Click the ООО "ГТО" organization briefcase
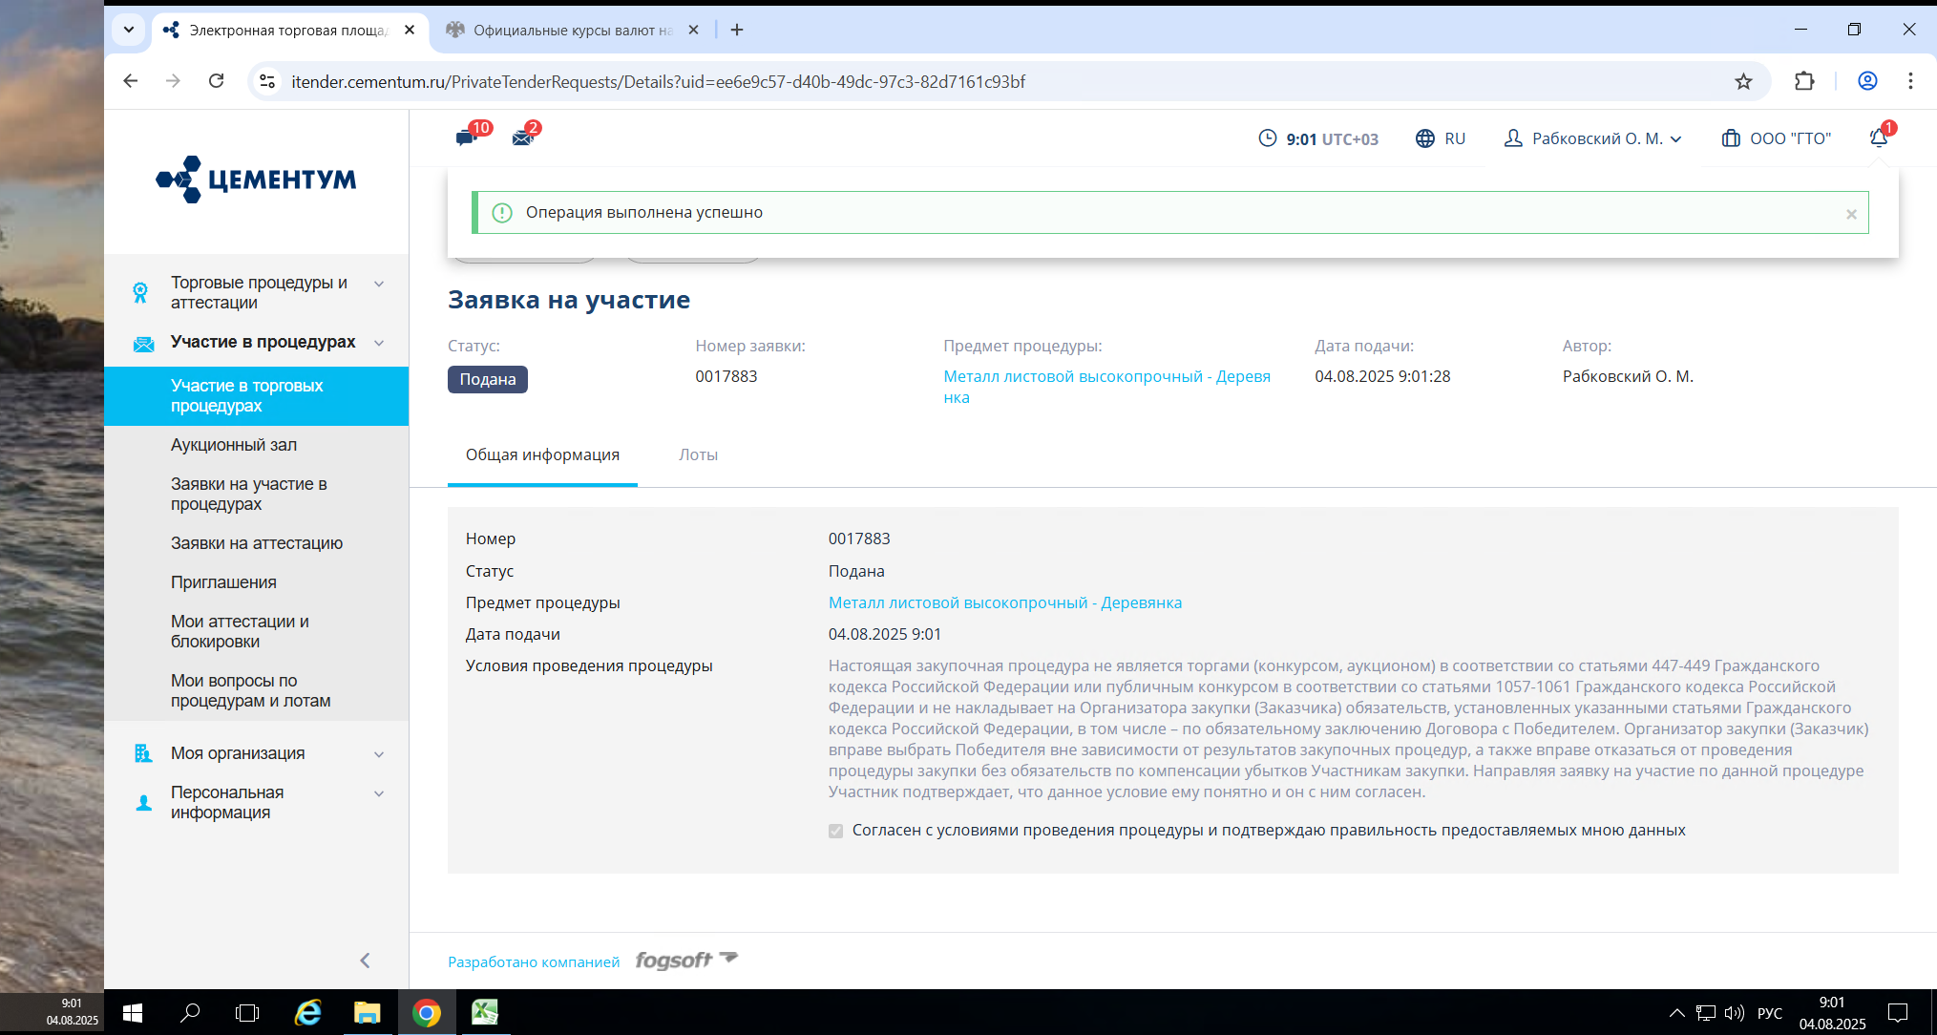This screenshot has height=1035, width=1937. [x=1776, y=138]
